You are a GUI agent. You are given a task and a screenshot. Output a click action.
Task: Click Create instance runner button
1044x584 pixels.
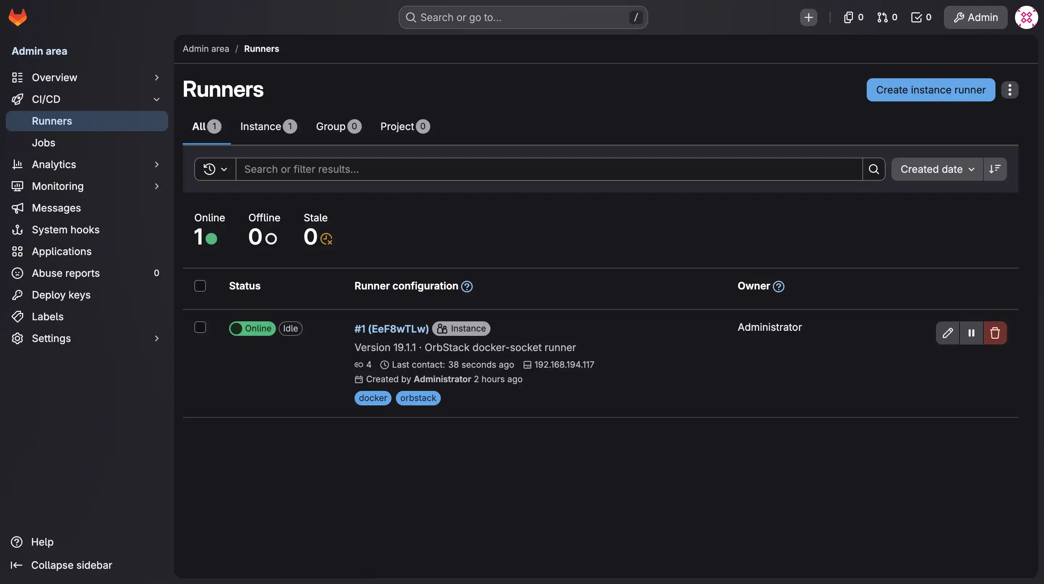931,90
